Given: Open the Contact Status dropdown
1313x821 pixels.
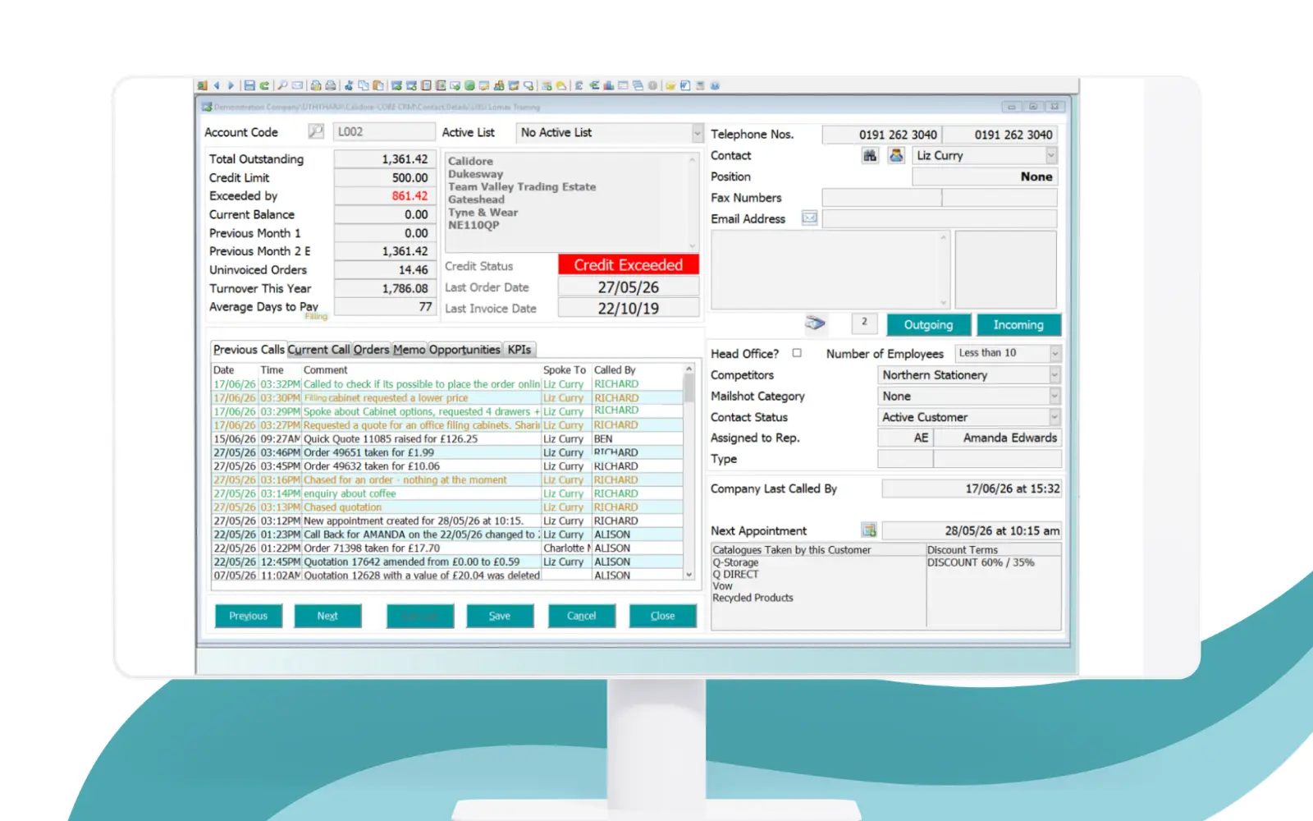Looking at the screenshot, I should coord(1055,417).
